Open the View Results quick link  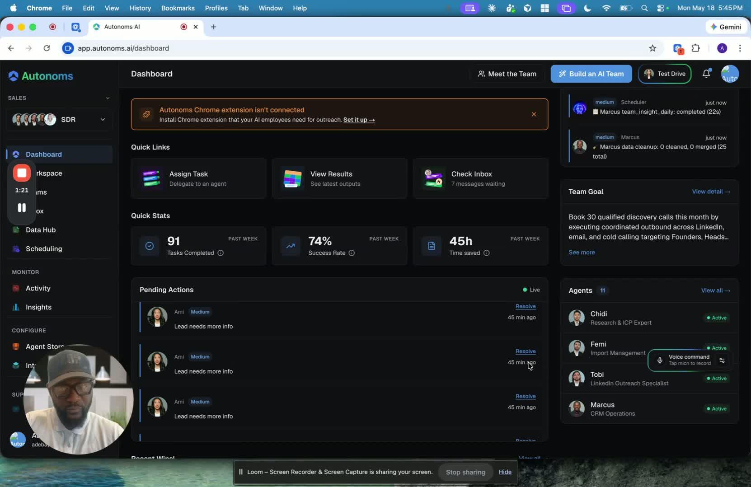[340, 178]
